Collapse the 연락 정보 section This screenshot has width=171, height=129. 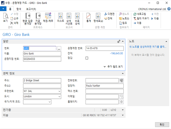pyautogui.click(x=123, y=74)
